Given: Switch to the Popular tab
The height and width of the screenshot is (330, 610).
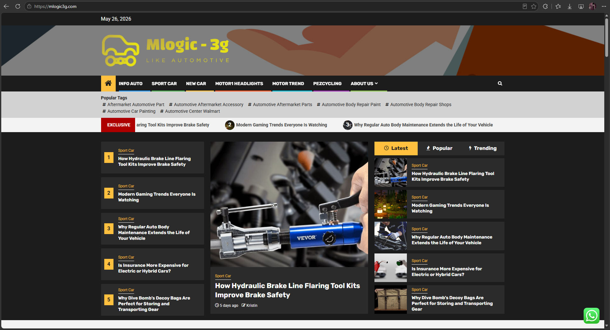Looking at the screenshot, I should (439, 148).
